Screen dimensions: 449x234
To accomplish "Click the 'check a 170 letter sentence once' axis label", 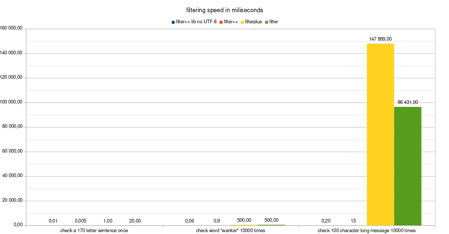I will pyautogui.click(x=94, y=231).
